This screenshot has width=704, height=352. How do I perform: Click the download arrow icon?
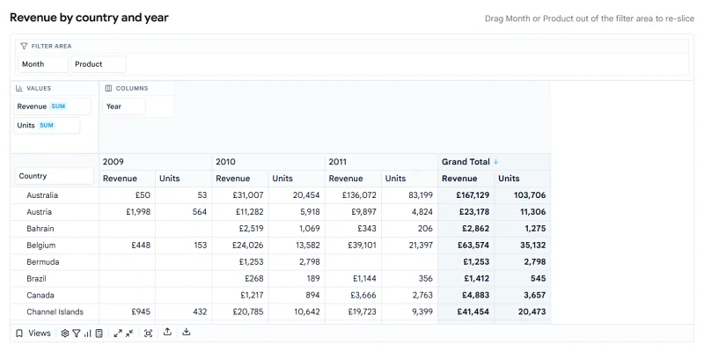(x=187, y=333)
